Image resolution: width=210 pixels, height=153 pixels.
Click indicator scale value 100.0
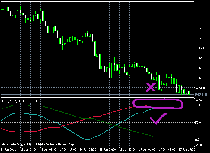tap(199, 105)
